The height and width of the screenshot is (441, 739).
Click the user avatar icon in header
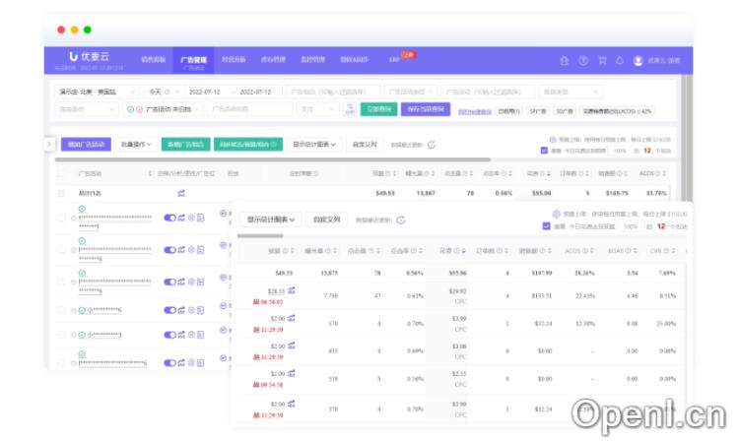tap(638, 60)
